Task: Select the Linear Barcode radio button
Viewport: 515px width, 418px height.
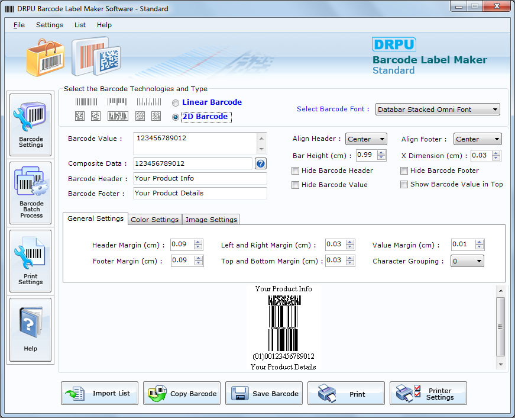Action: tap(176, 103)
